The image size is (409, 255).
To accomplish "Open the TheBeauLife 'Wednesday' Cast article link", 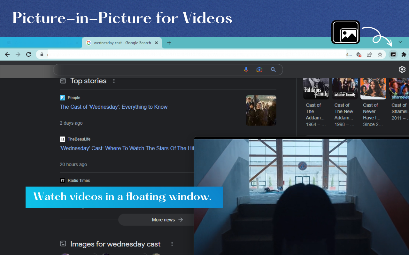I will coord(127,148).
